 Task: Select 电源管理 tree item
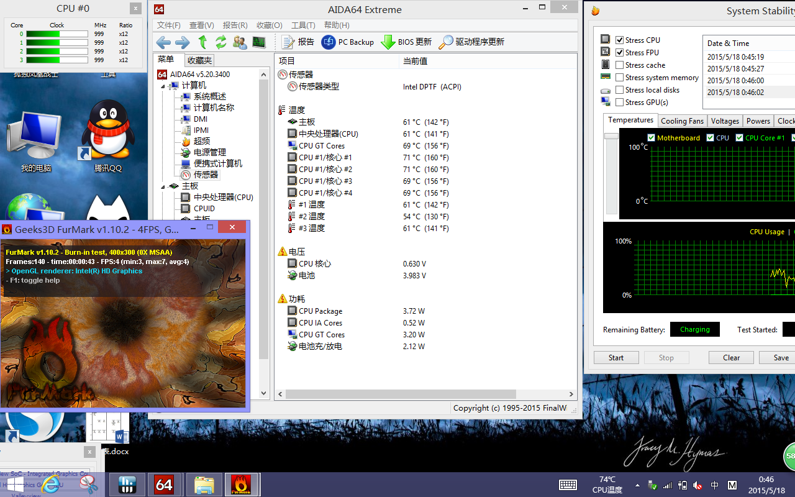(210, 153)
